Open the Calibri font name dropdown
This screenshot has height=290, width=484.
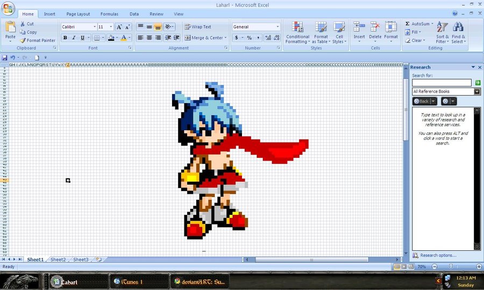(95, 27)
